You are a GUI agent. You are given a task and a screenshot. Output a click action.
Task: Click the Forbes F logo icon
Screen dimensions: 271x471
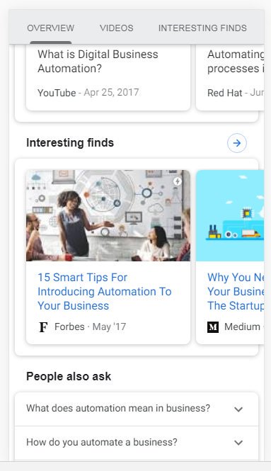point(43,327)
